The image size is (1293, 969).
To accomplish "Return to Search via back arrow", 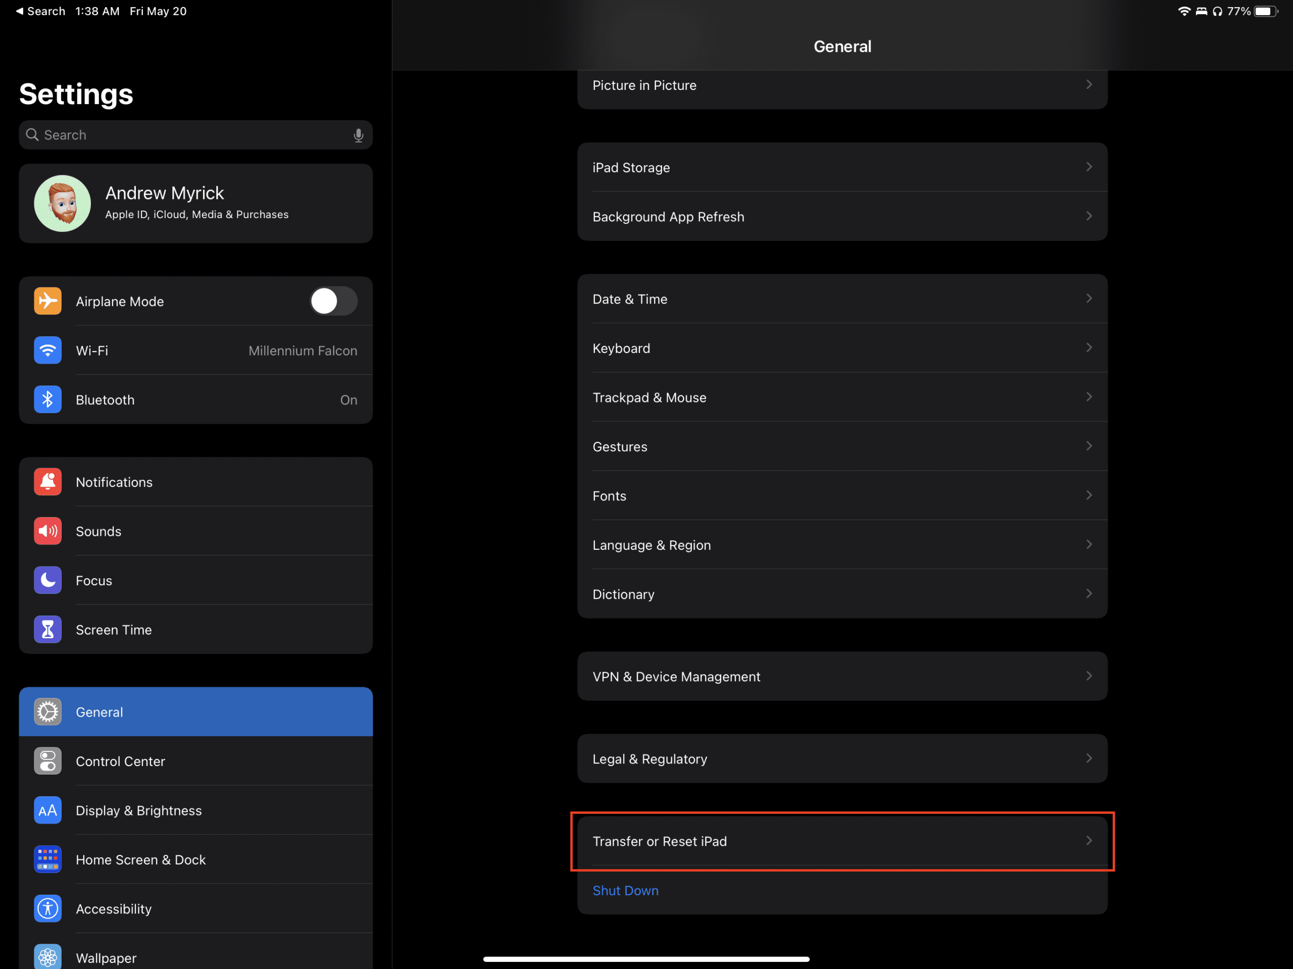I will 40,11.
